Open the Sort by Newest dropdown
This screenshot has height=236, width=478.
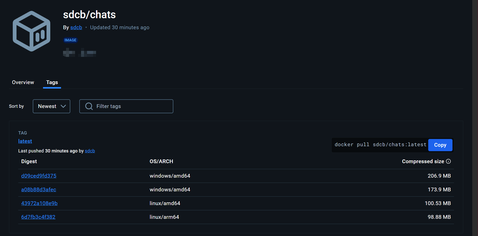[x=52, y=106]
